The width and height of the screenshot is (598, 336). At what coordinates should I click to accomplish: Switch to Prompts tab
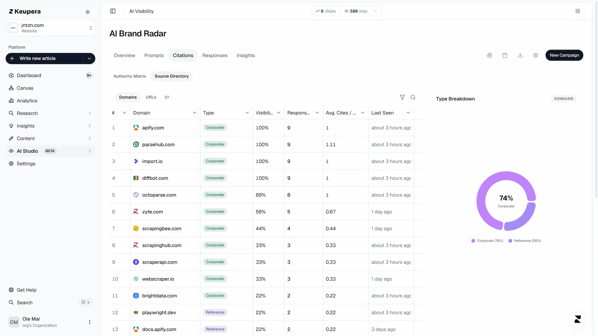[x=154, y=55]
